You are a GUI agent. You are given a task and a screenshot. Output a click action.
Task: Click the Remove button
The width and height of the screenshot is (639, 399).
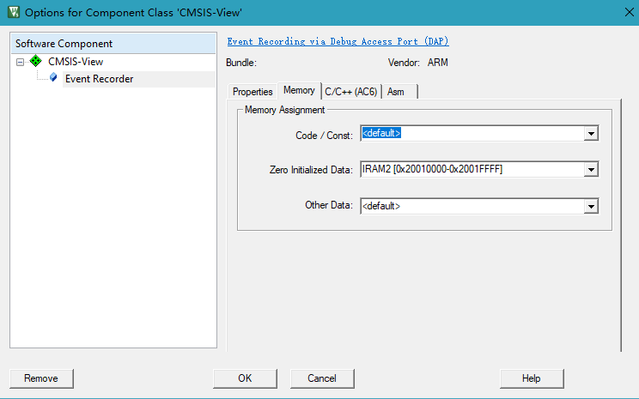(41, 378)
